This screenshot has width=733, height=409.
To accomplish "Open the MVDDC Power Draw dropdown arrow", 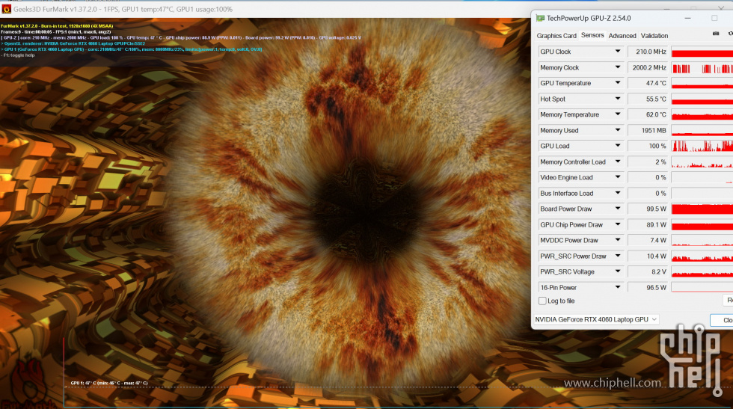I will click(618, 240).
